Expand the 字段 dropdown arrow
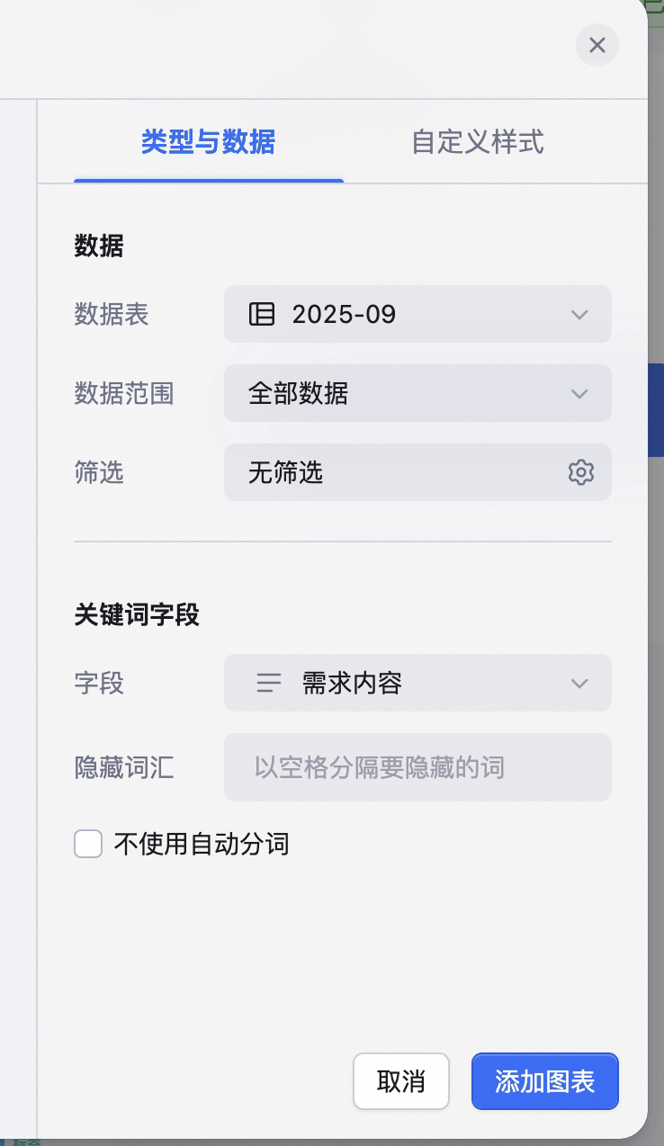The width and height of the screenshot is (664, 1146). [x=579, y=683]
